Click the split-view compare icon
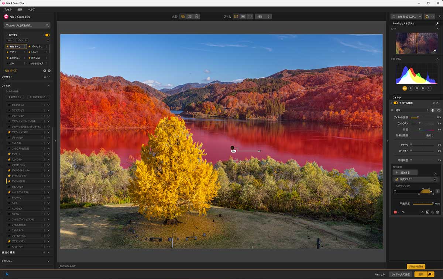 pyautogui.click(x=189, y=17)
